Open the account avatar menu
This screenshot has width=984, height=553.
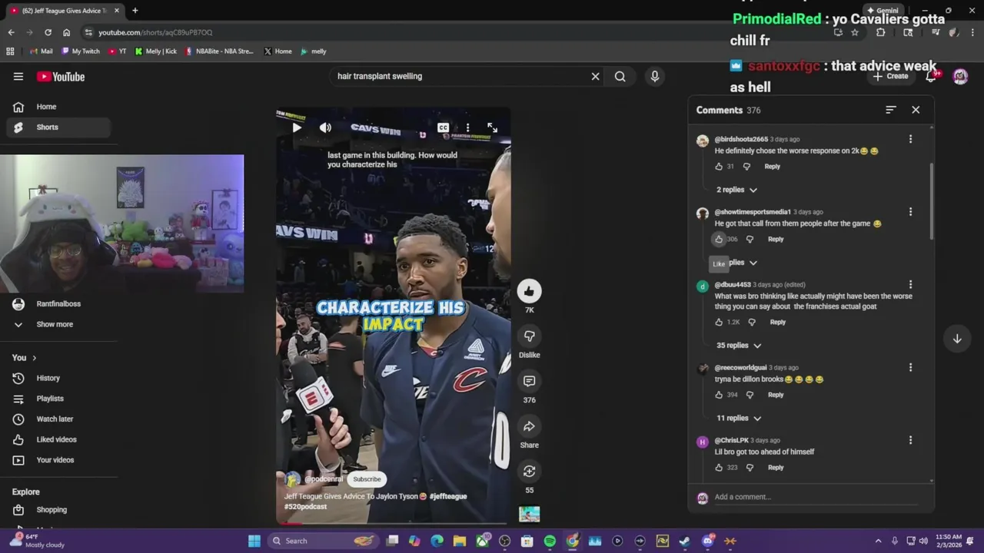(x=960, y=76)
